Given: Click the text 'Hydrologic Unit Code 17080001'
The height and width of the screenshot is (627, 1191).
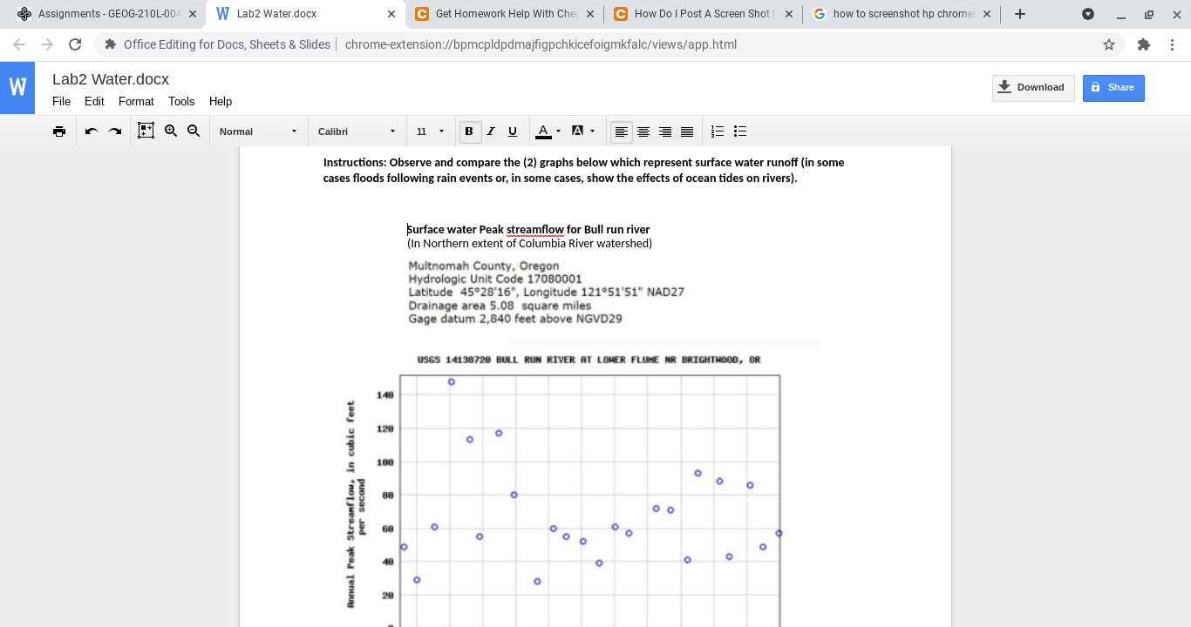Looking at the screenshot, I should [x=495, y=280].
